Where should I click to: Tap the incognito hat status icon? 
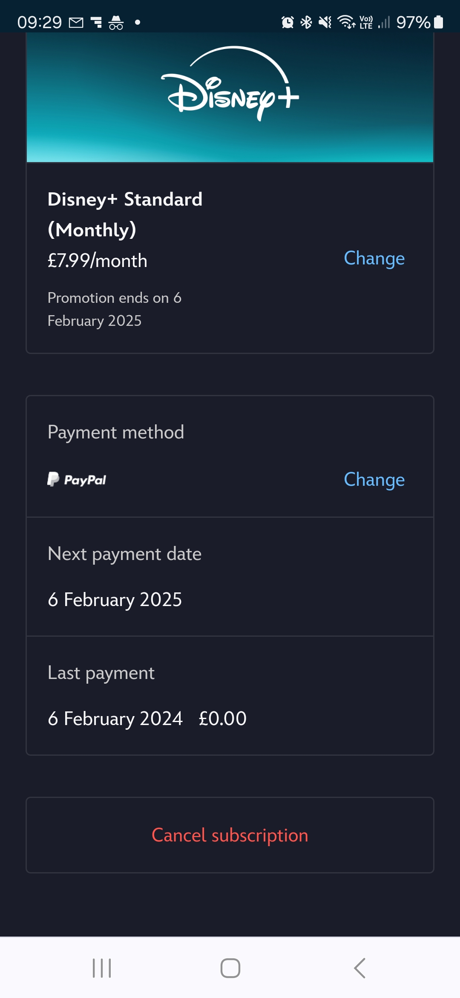(x=116, y=23)
